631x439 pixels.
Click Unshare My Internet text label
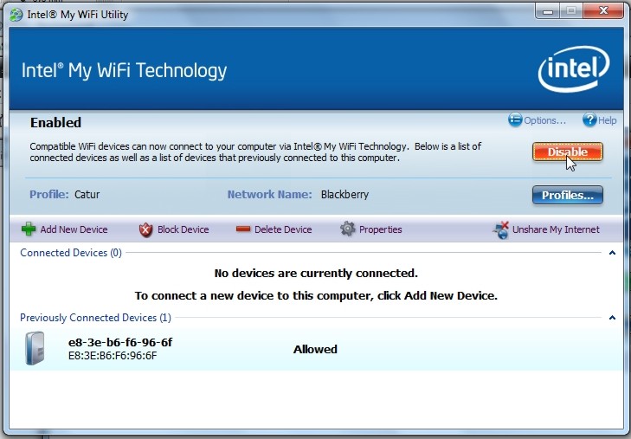556,229
